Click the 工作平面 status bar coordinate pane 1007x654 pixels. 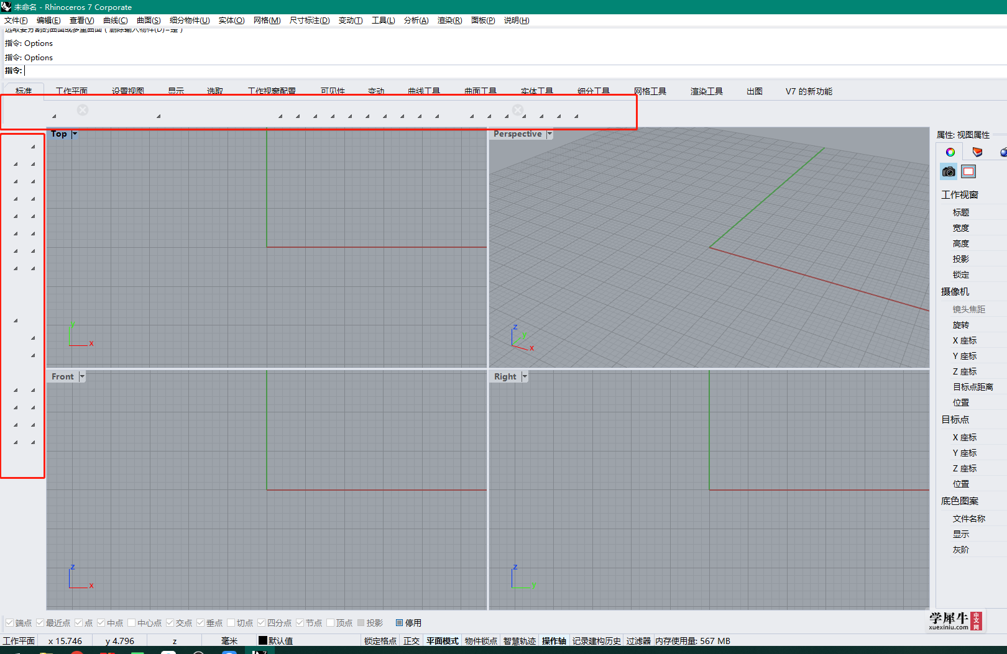click(19, 640)
